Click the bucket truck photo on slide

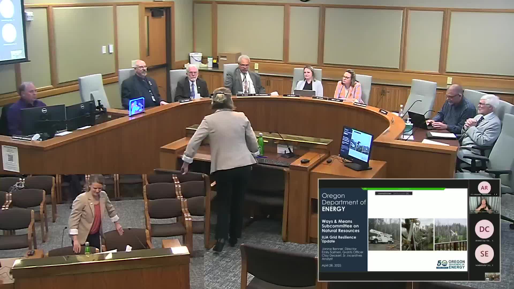[384, 234]
